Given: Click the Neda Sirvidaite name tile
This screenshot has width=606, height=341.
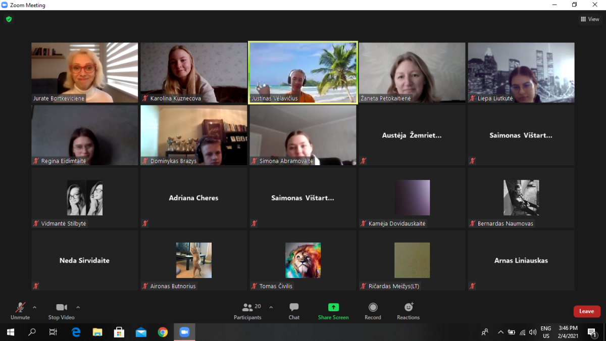Looking at the screenshot, I should (x=85, y=260).
